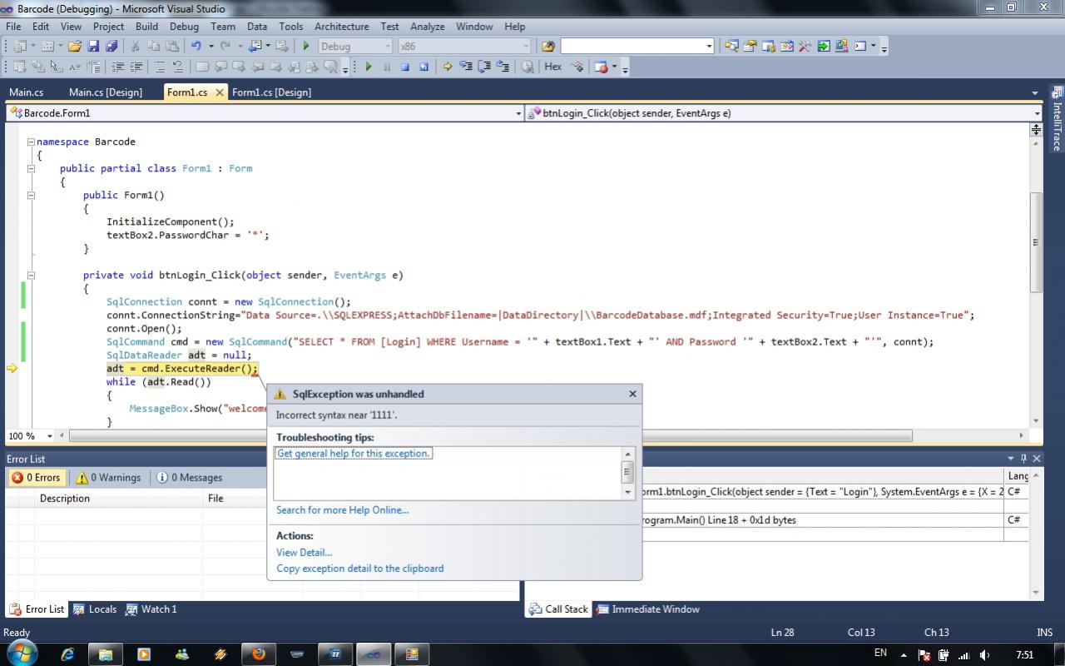Click the Step Over icon
The image size is (1065, 666).
click(483, 67)
